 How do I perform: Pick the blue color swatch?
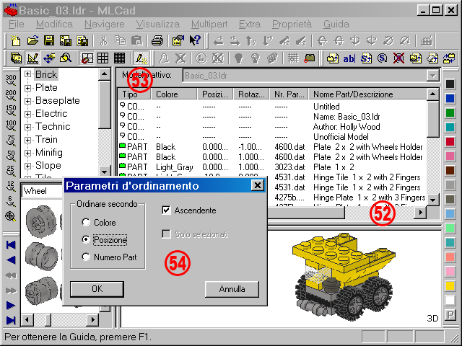(x=450, y=99)
